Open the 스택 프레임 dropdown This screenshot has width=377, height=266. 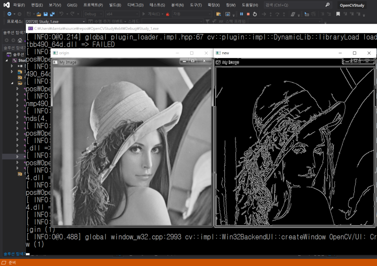(285, 21)
